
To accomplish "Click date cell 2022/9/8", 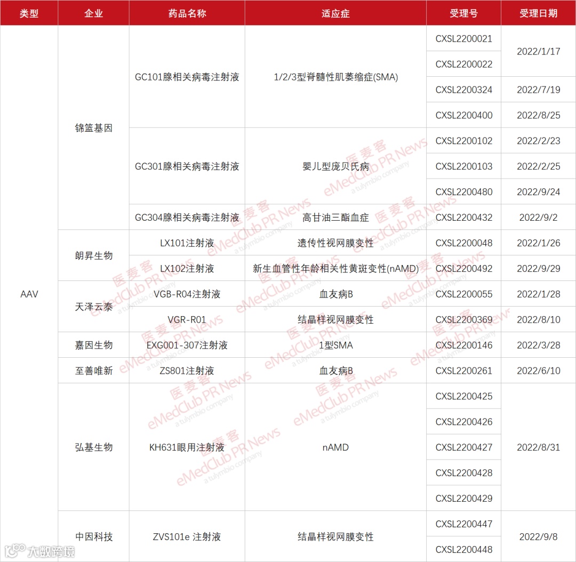I will pyautogui.click(x=538, y=536).
